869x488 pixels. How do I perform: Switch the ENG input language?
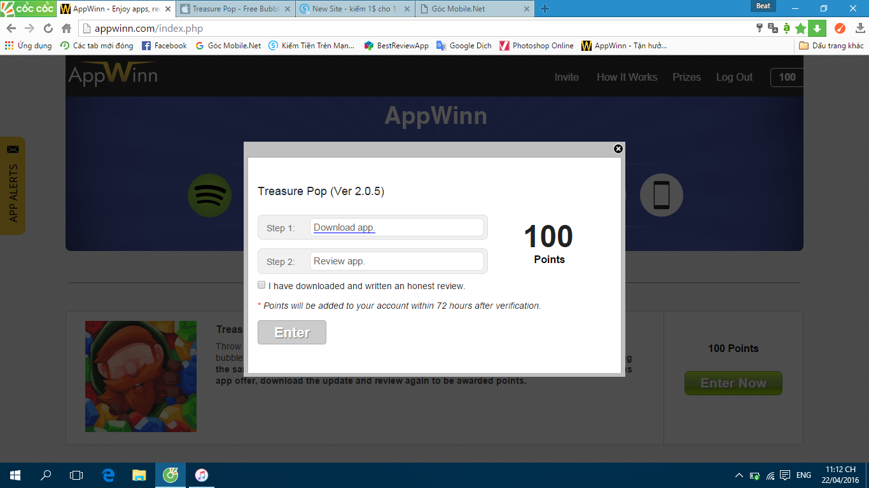tap(803, 475)
